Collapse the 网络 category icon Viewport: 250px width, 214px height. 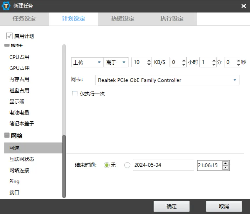7,135
